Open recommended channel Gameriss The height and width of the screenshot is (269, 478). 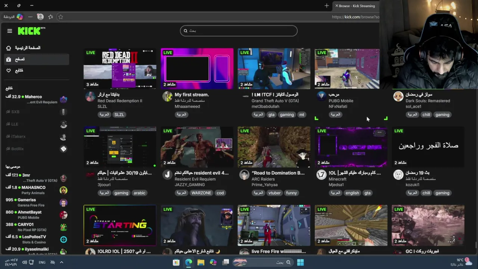coord(36,202)
